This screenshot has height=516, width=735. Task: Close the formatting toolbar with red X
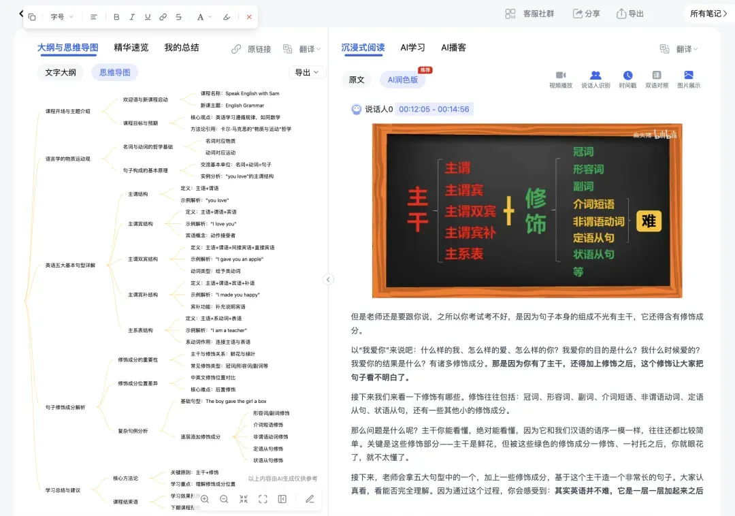click(249, 17)
